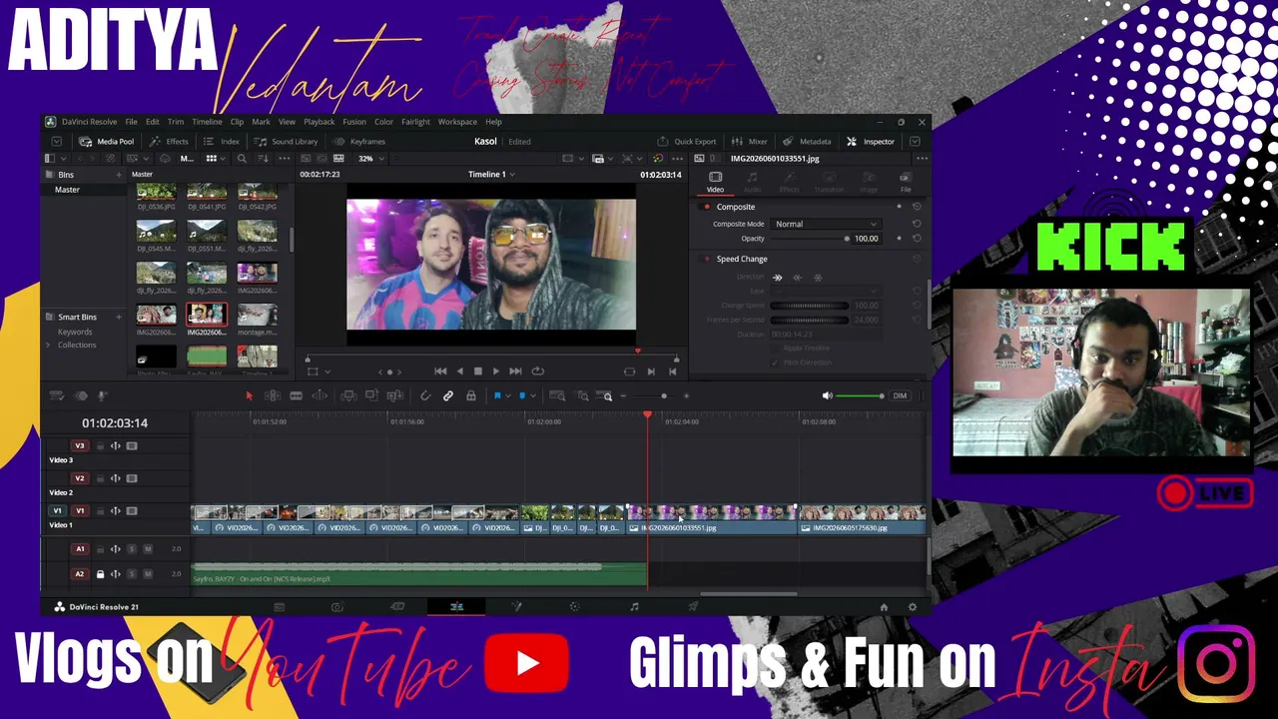Switch to the Deliver page rocket icon
This screenshot has width=1278, height=719.
point(693,607)
